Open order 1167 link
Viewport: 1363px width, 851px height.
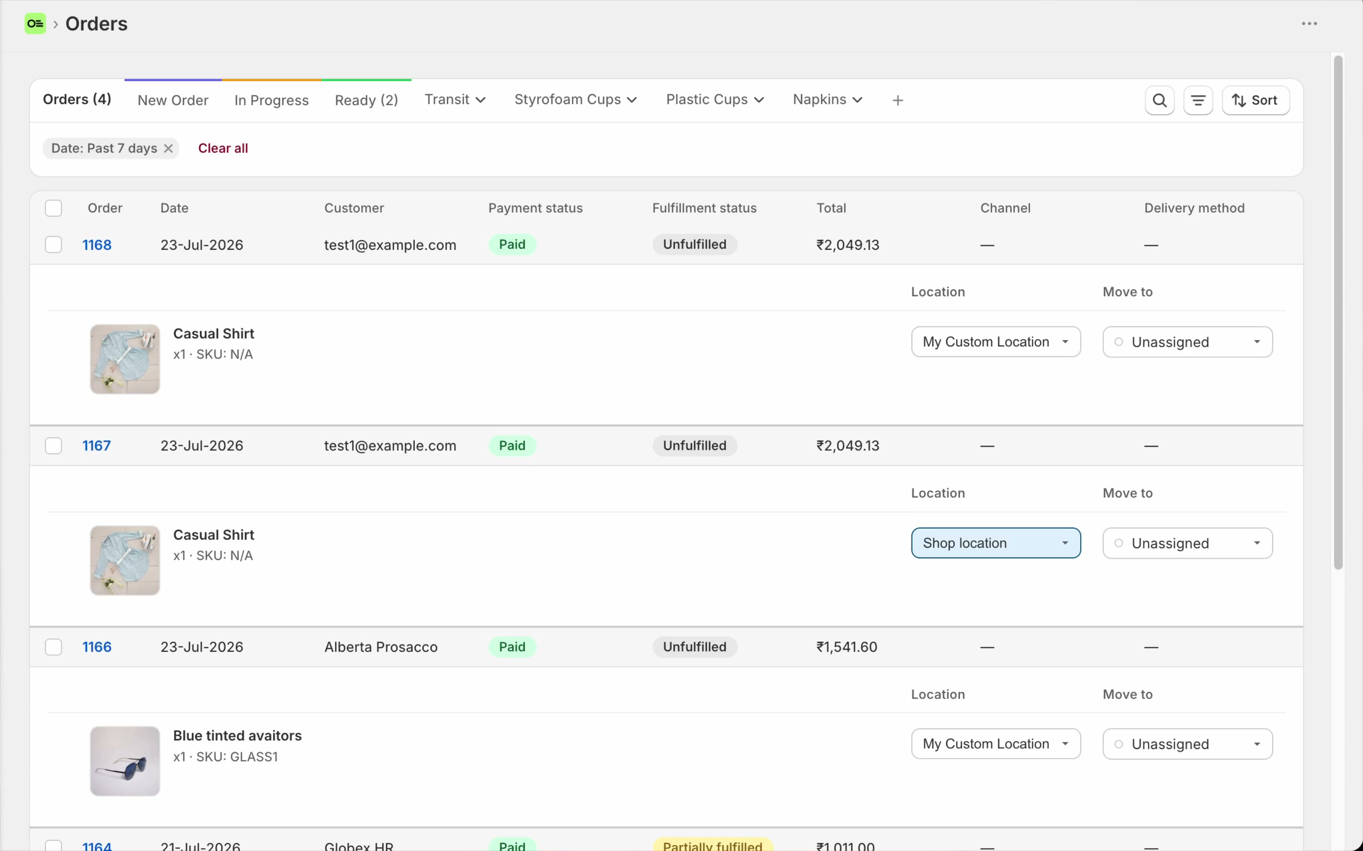(96, 446)
